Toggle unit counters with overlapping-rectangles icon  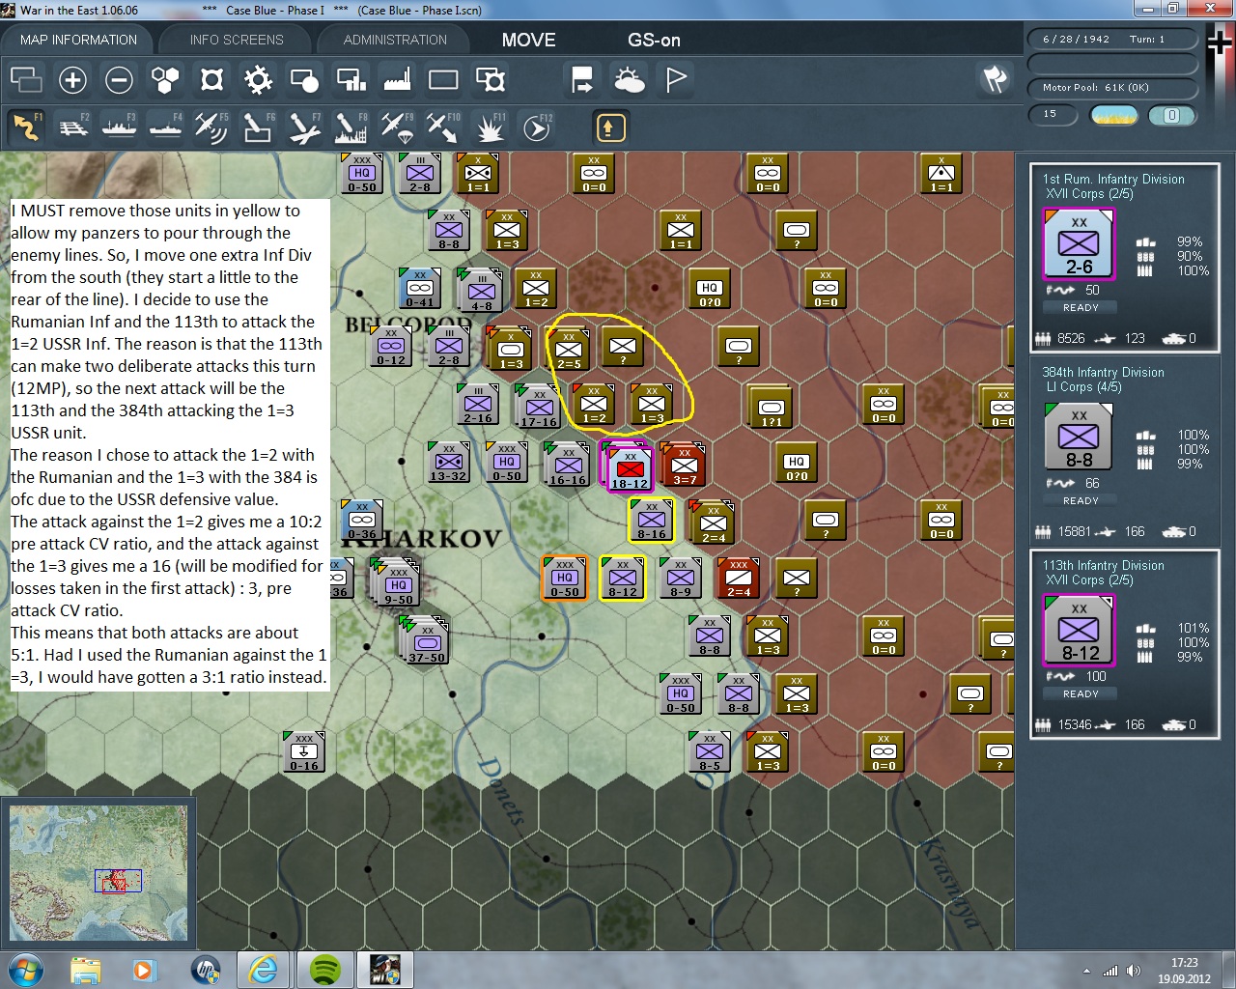[26, 79]
